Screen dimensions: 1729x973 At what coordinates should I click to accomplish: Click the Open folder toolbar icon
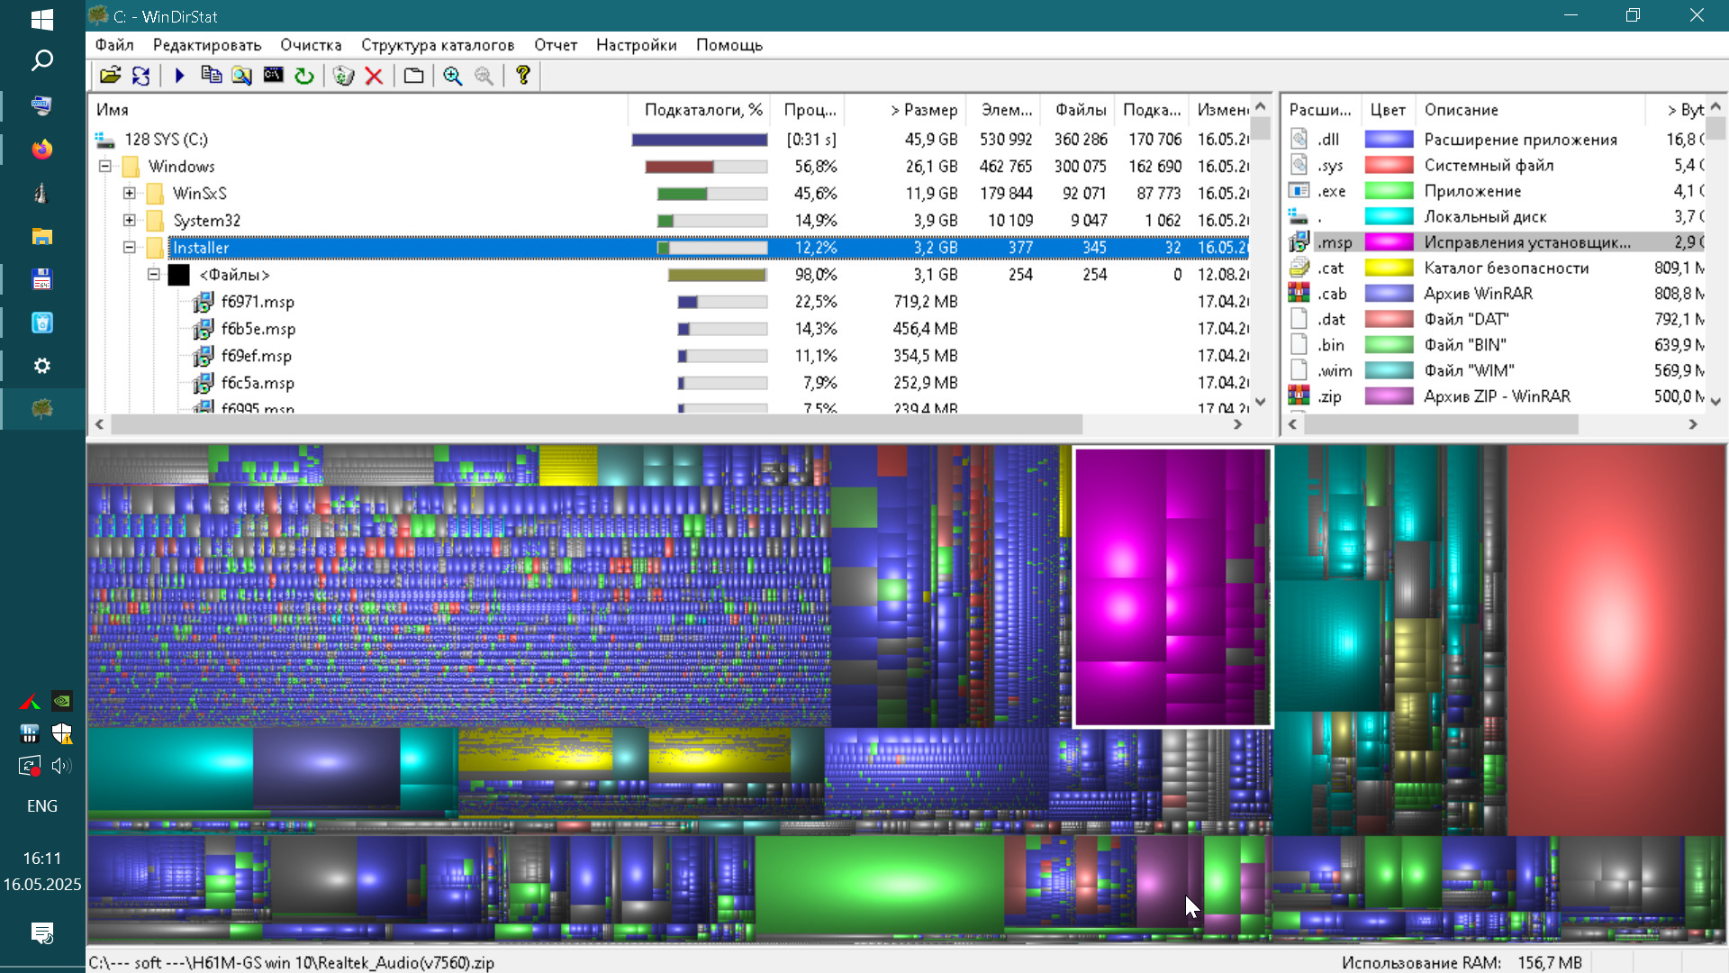coord(110,76)
